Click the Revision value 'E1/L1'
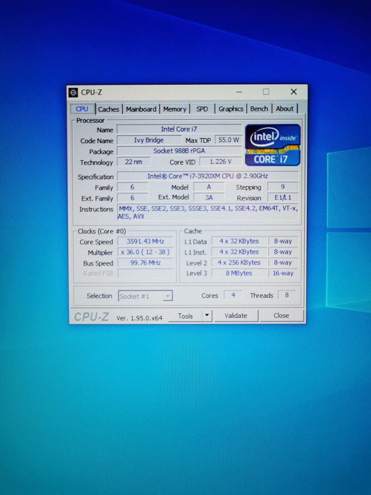The image size is (371, 495). click(x=283, y=197)
